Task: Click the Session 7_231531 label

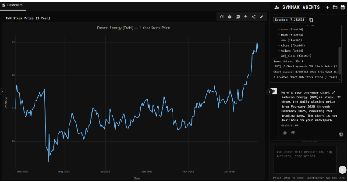Action: pyautogui.click(x=290, y=20)
